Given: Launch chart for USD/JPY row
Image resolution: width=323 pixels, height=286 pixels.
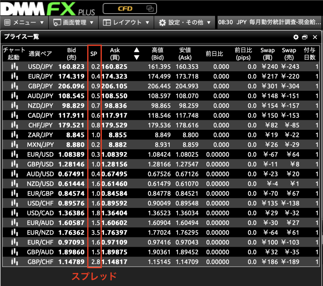Looking at the screenshot, I should (14, 67).
